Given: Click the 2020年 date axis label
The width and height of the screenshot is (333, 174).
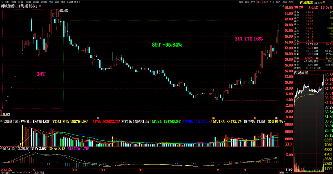Looking at the screenshot, I should (x=6, y=170).
